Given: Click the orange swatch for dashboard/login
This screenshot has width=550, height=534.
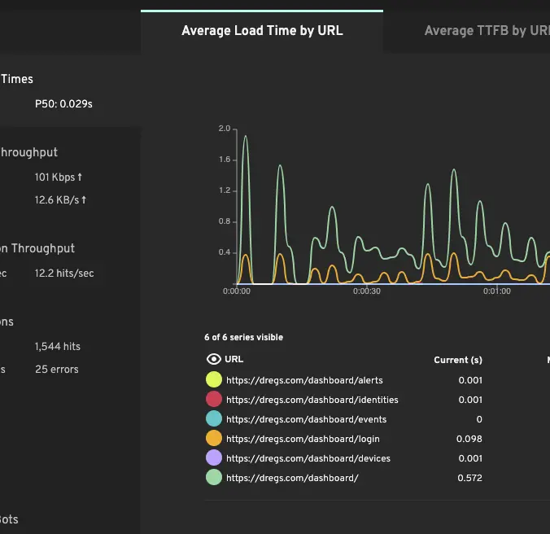Looking at the screenshot, I should click(x=214, y=439).
